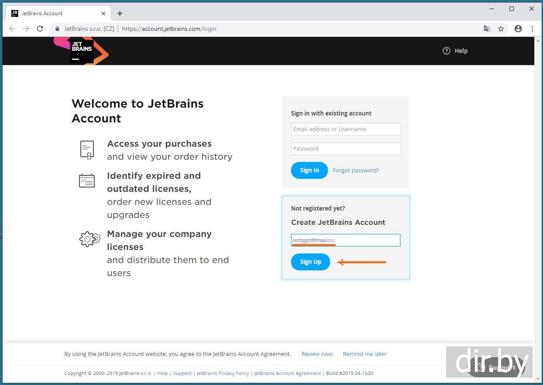Click 'Not registered yet?' text

[x=318, y=208]
